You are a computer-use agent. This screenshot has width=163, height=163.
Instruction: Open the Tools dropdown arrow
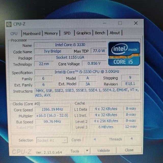point(87,151)
